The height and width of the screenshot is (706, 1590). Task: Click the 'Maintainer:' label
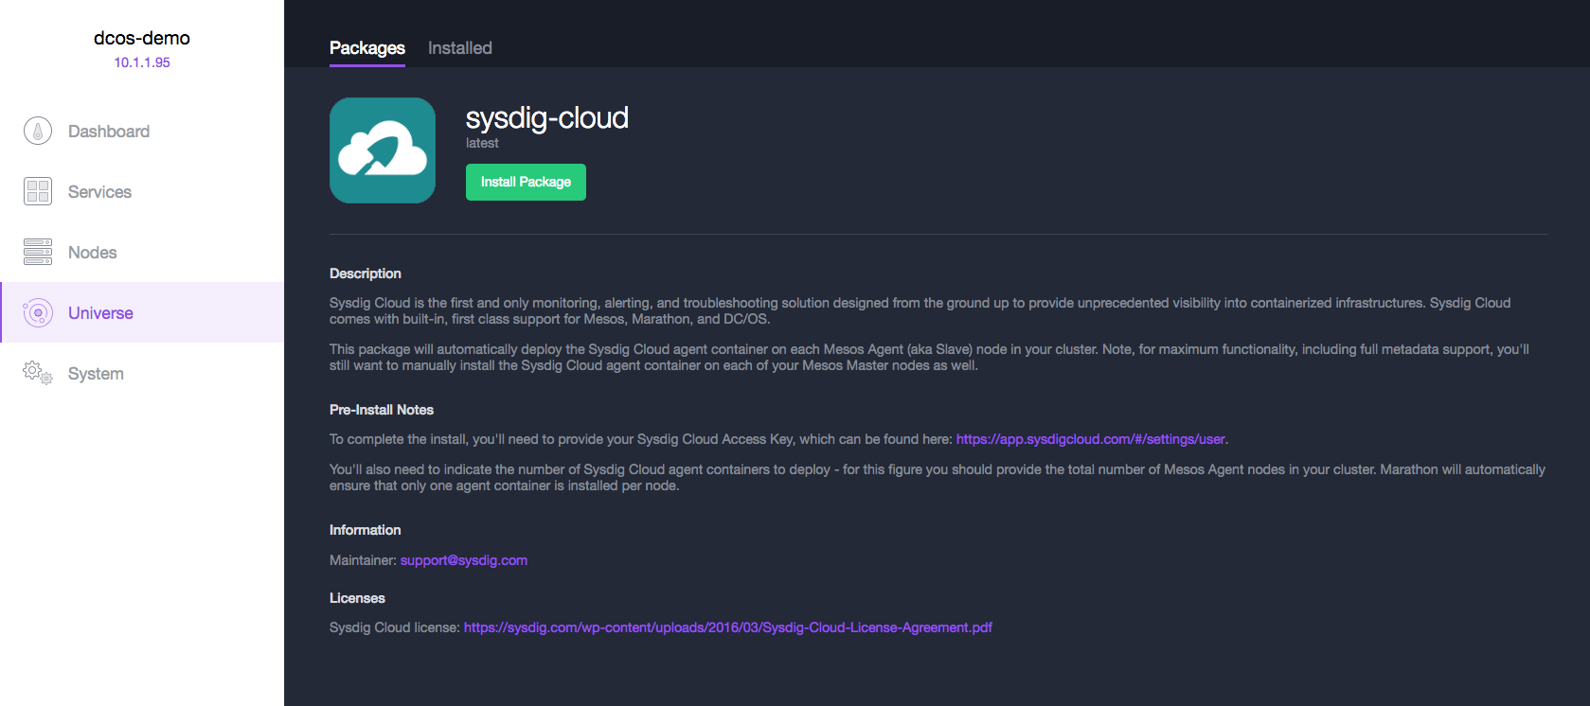pyautogui.click(x=363, y=560)
